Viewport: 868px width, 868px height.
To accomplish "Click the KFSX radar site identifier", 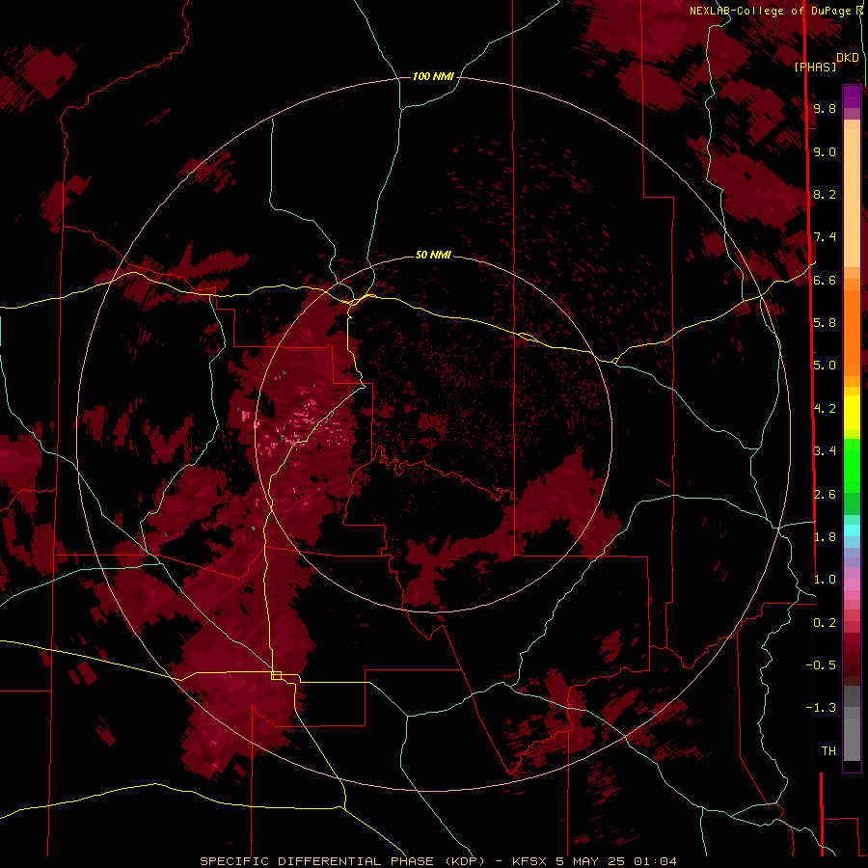I will 531,861.
